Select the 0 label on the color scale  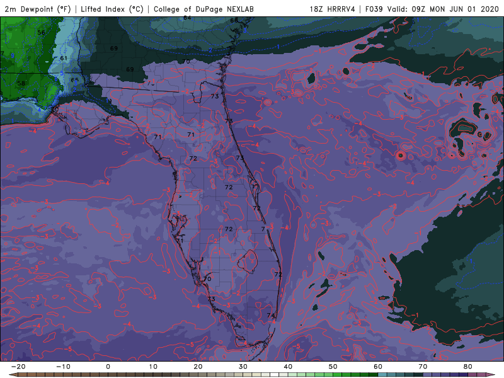click(x=108, y=367)
